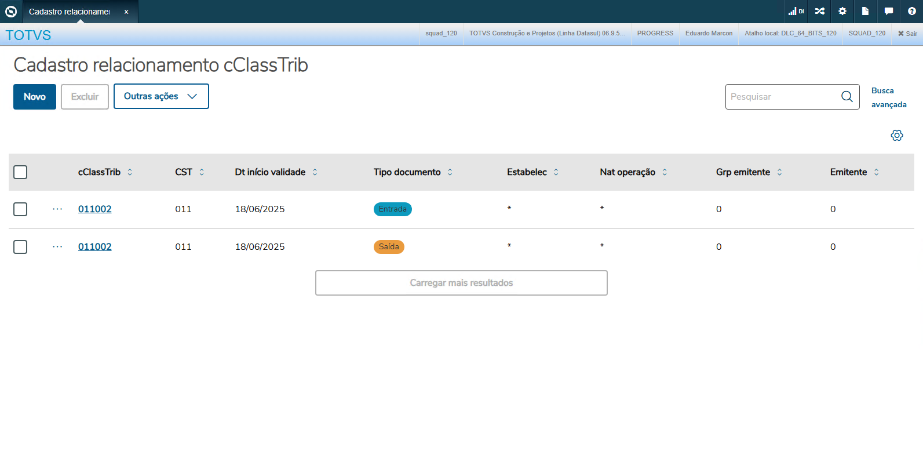Sort by Dt início validade arrows
Image resolution: width=923 pixels, height=451 pixels.
315,172
